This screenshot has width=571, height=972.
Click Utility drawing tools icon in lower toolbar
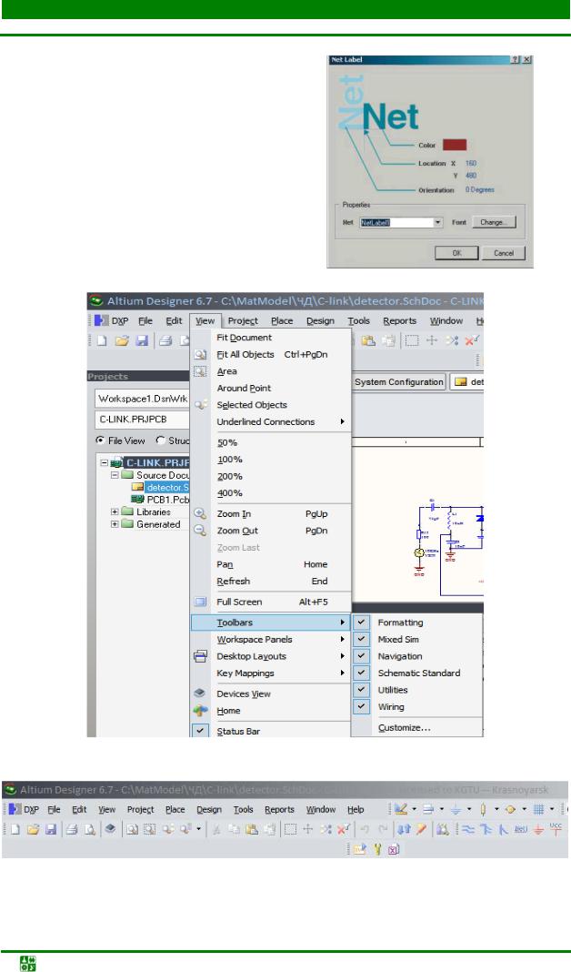401,810
